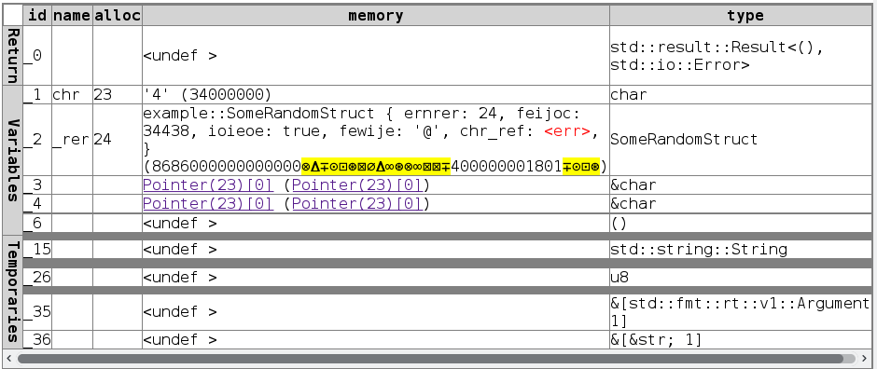Select the 'Temporaries' section label
877x369 pixels.
tap(13, 292)
